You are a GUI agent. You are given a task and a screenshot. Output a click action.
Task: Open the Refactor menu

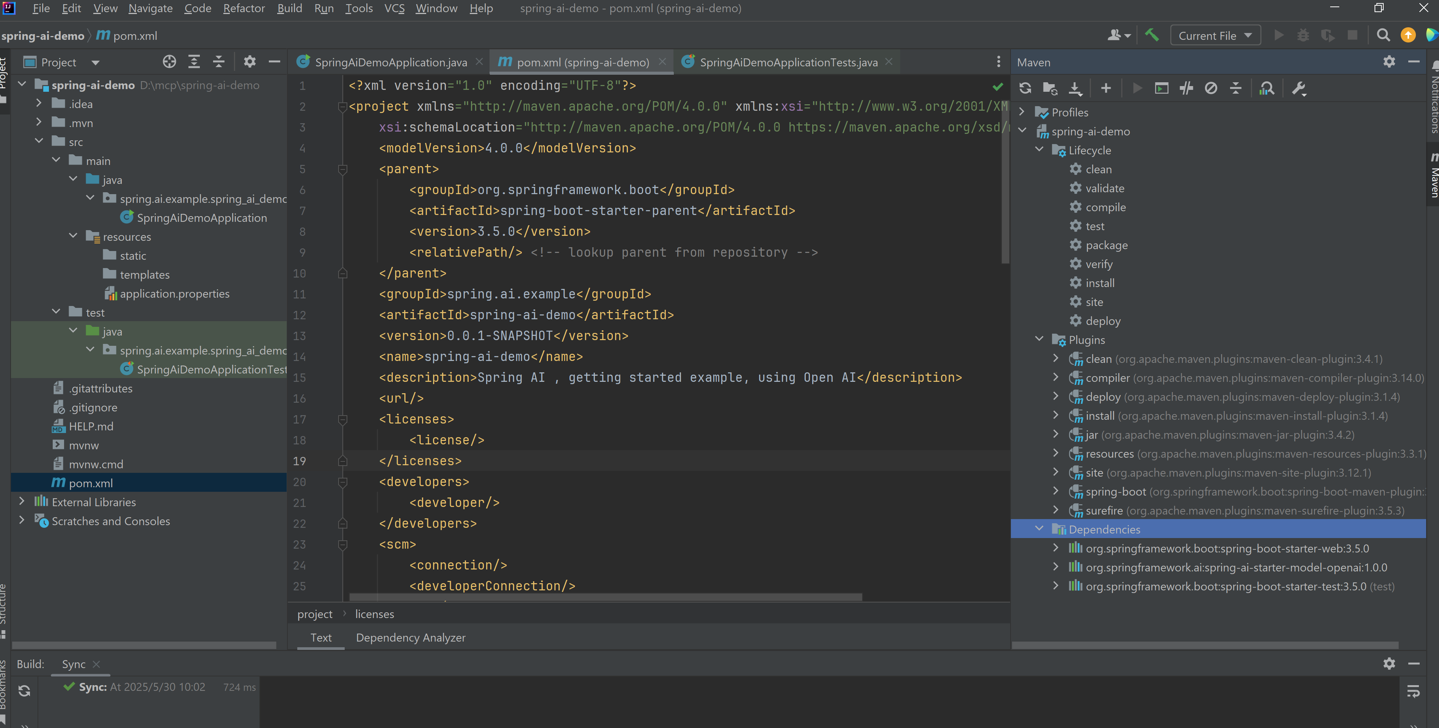[243, 8]
